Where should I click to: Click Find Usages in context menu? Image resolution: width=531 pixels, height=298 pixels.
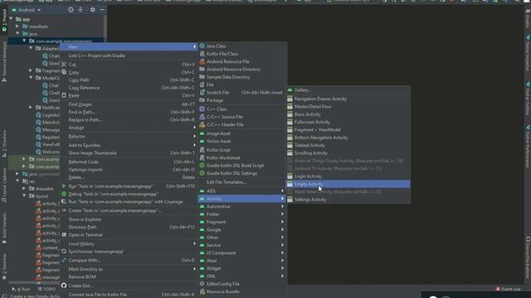pyautogui.click(x=129, y=104)
